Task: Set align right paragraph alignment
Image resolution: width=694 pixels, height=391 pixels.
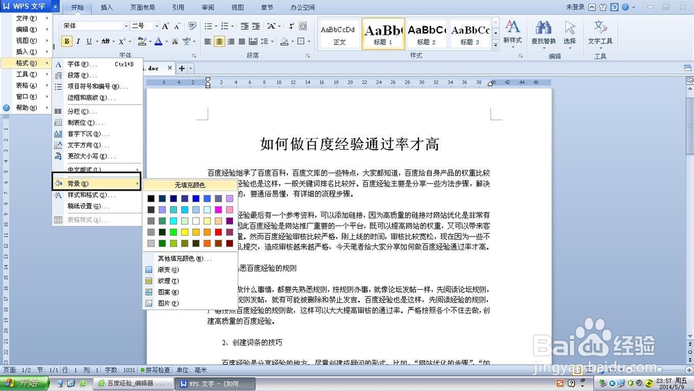Action: [x=230, y=42]
